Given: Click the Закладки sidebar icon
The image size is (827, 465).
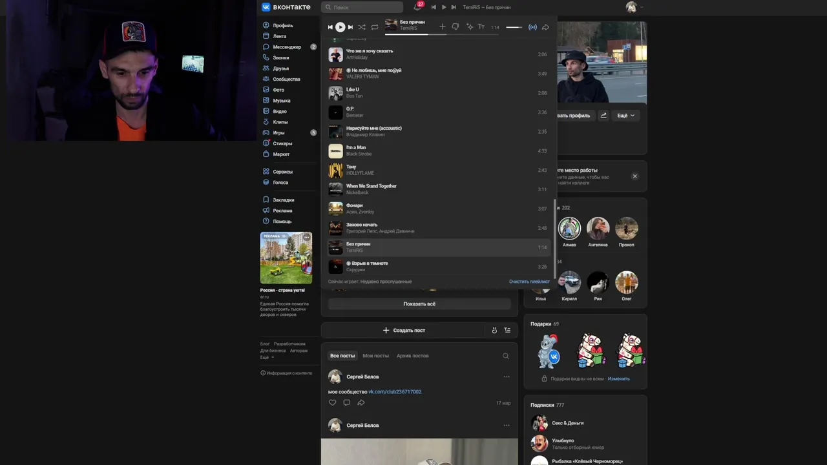Looking at the screenshot, I should click(266, 200).
